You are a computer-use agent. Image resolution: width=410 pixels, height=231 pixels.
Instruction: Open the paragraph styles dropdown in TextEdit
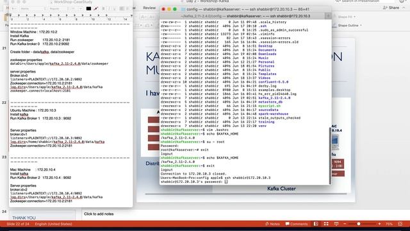tap(13, 8)
